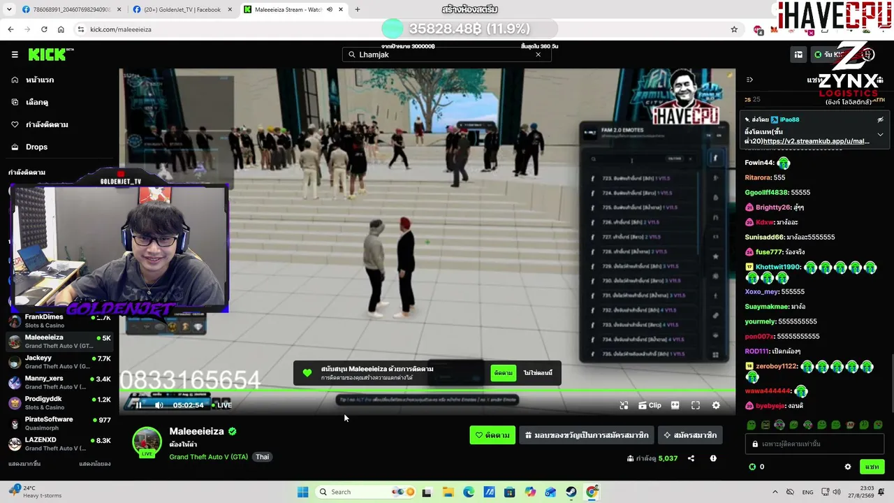Toggle mini player mode

pyautogui.click(x=624, y=405)
